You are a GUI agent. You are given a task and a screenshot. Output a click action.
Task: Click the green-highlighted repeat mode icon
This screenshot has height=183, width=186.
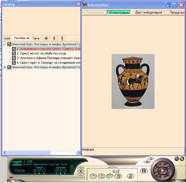point(110,176)
